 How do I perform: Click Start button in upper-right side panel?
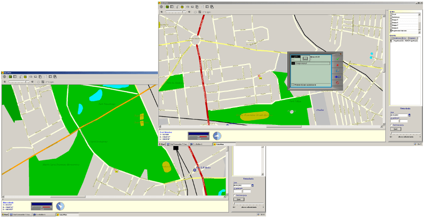(395, 129)
